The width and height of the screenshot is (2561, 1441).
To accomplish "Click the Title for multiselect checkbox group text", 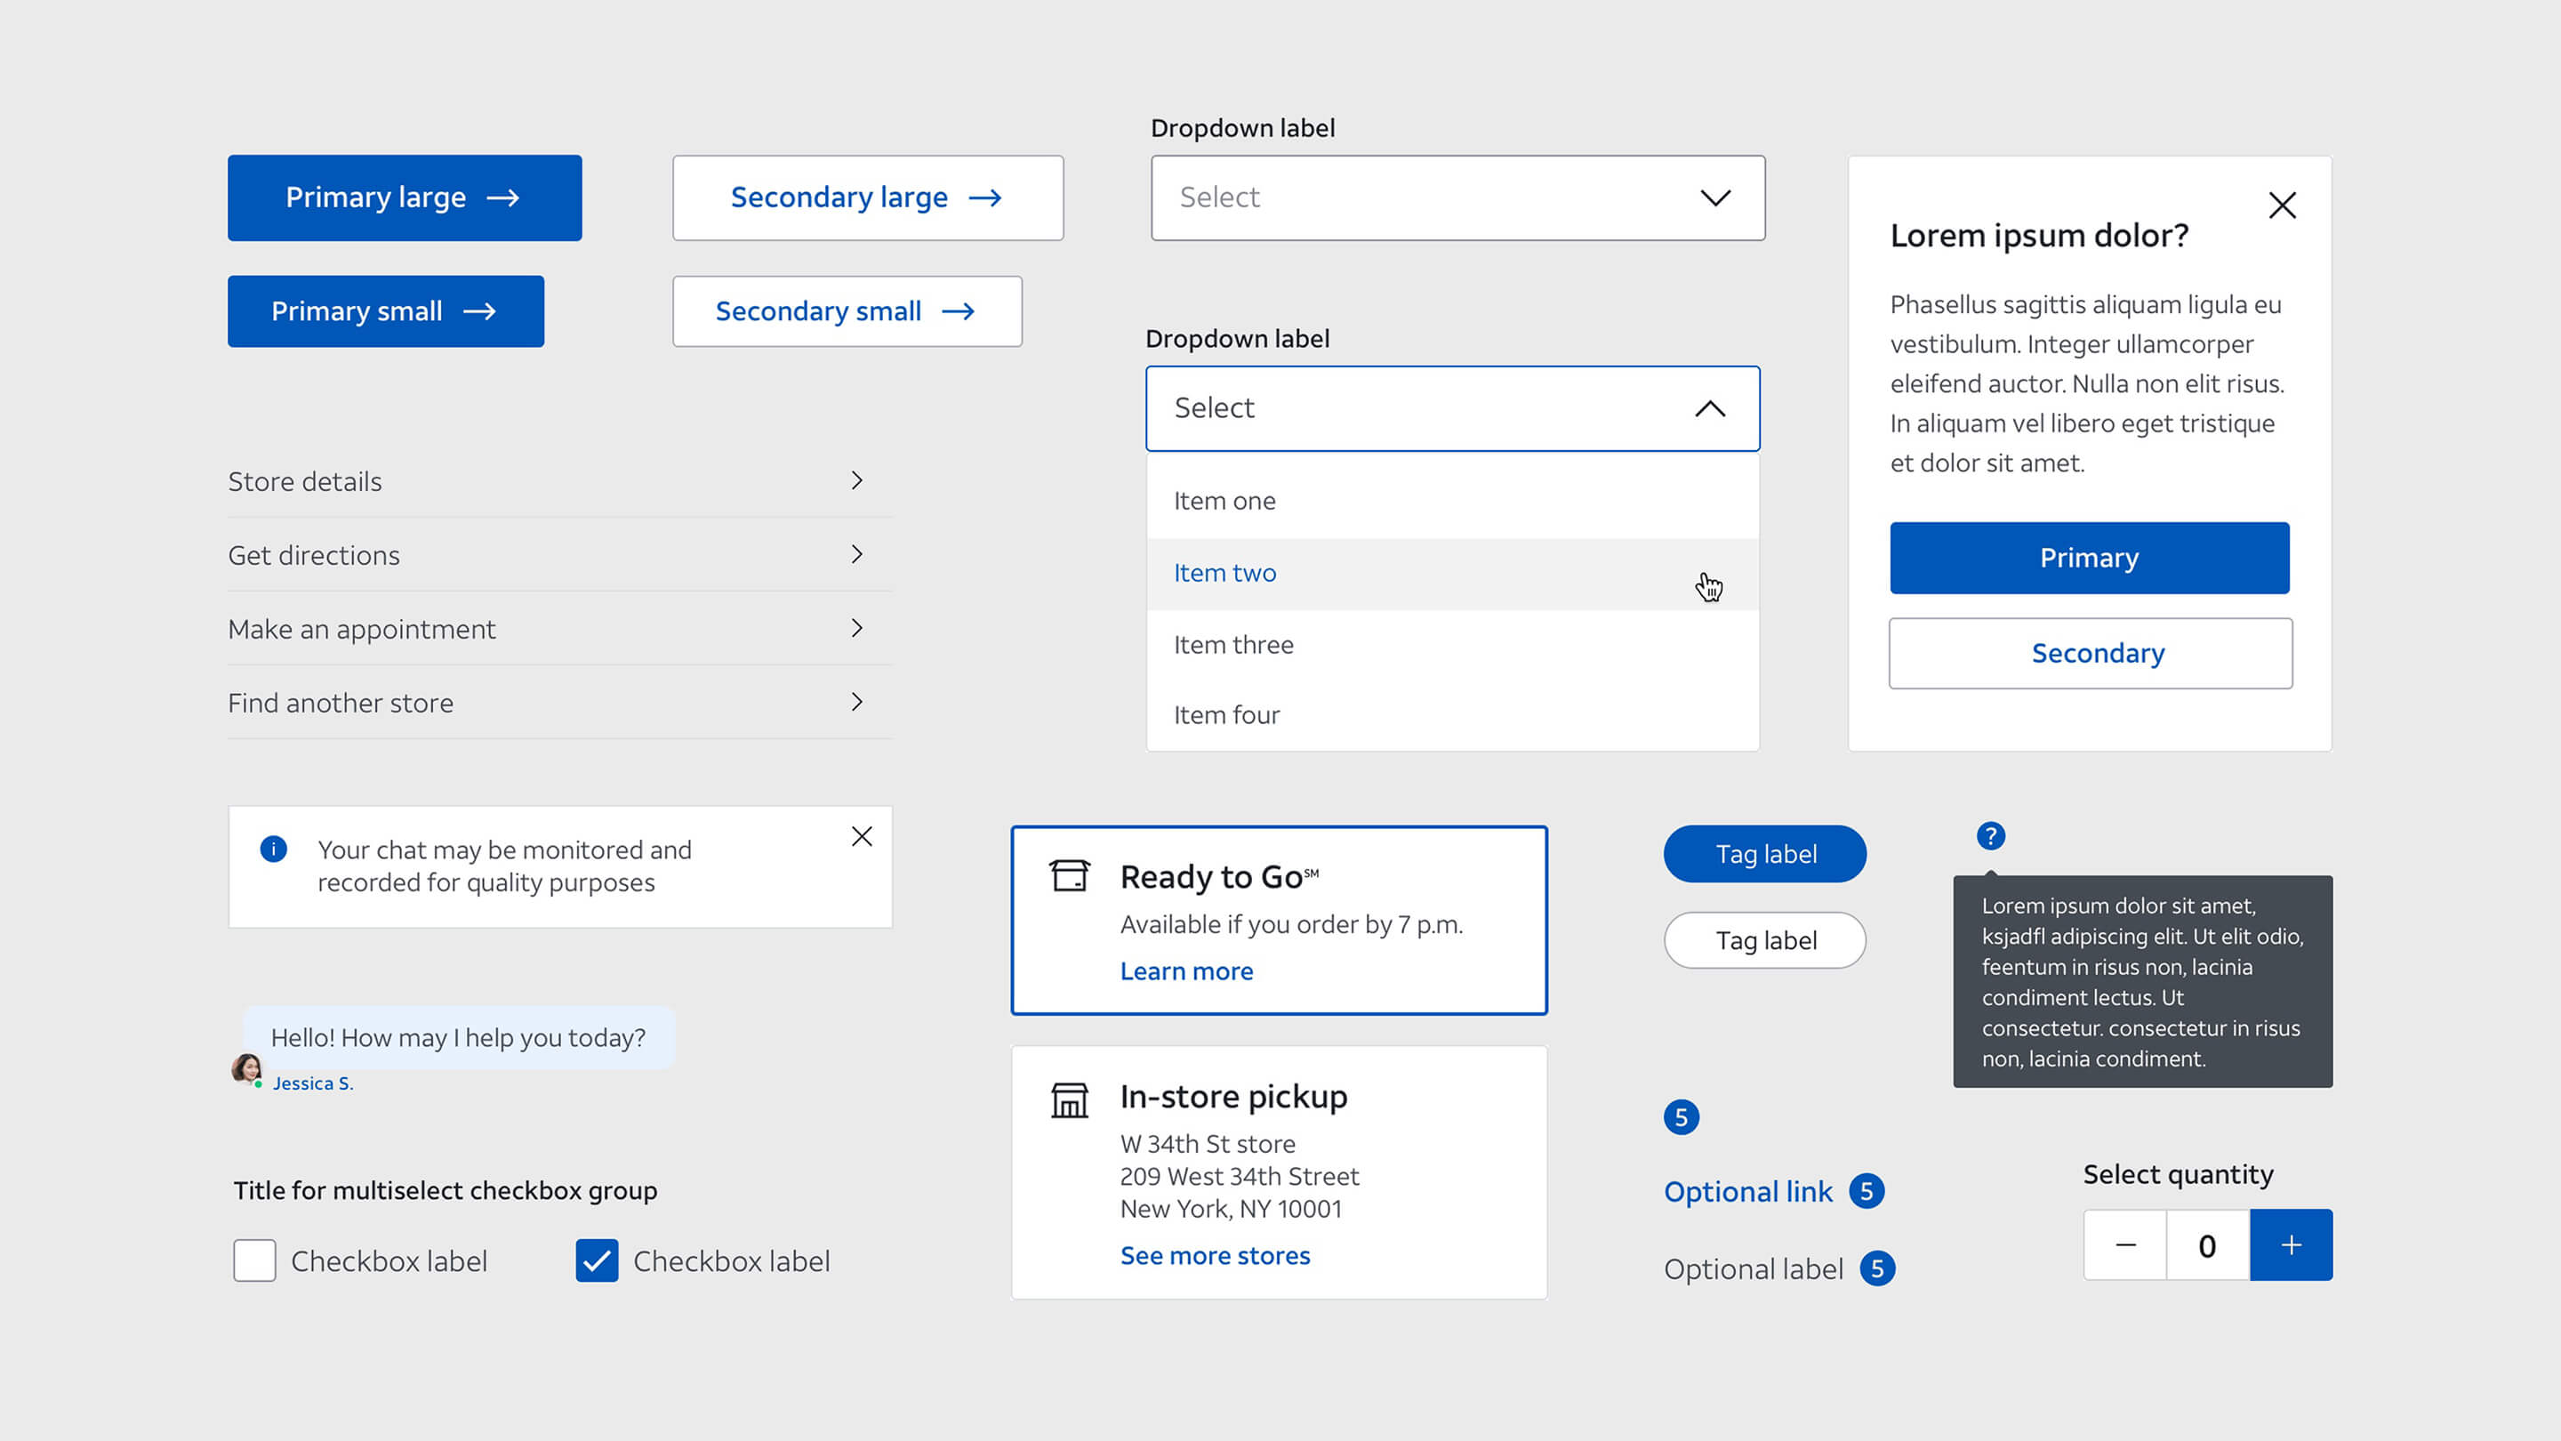I will 446,1190.
